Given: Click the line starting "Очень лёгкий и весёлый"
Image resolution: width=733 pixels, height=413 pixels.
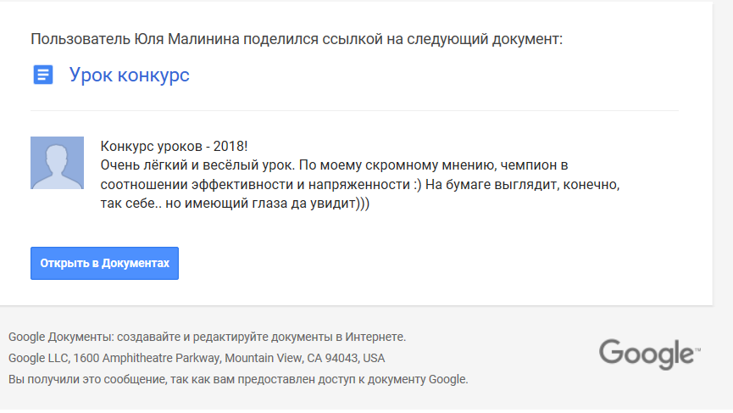Looking at the screenshot, I should pyautogui.click(x=334, y=165).
